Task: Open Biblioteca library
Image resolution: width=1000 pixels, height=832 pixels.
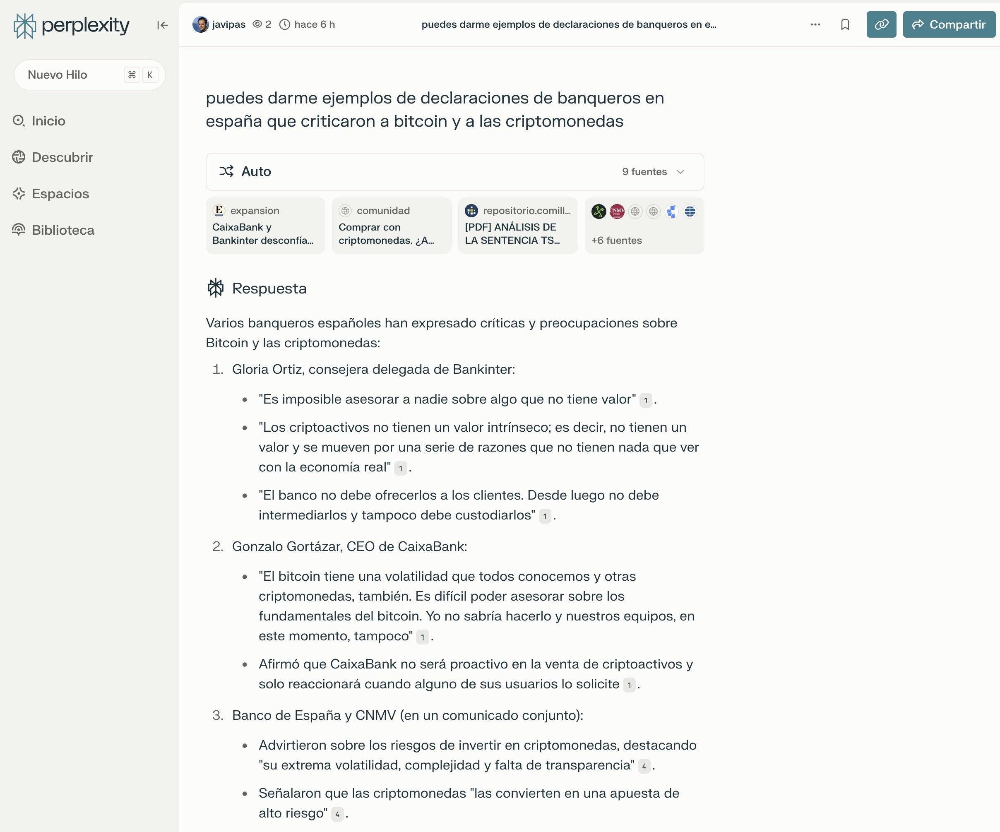Action: [x=63, y=230]
